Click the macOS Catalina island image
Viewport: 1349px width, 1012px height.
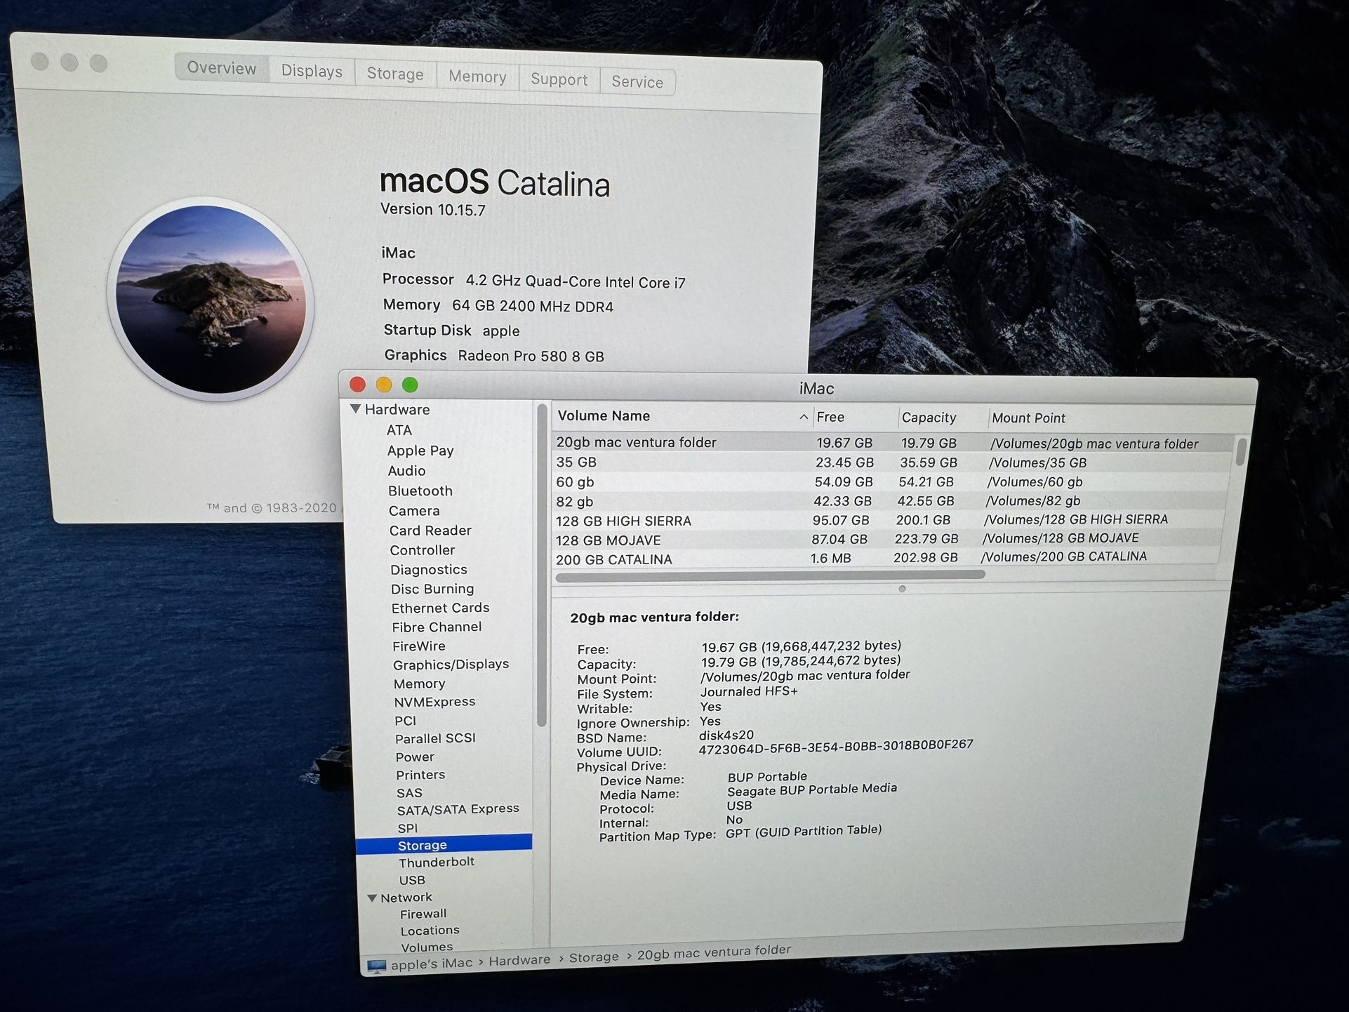tap(211, 300)
